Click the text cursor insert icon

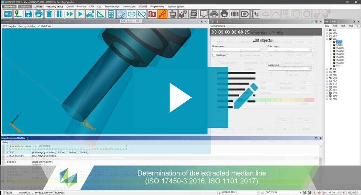[x=255, y=14]
